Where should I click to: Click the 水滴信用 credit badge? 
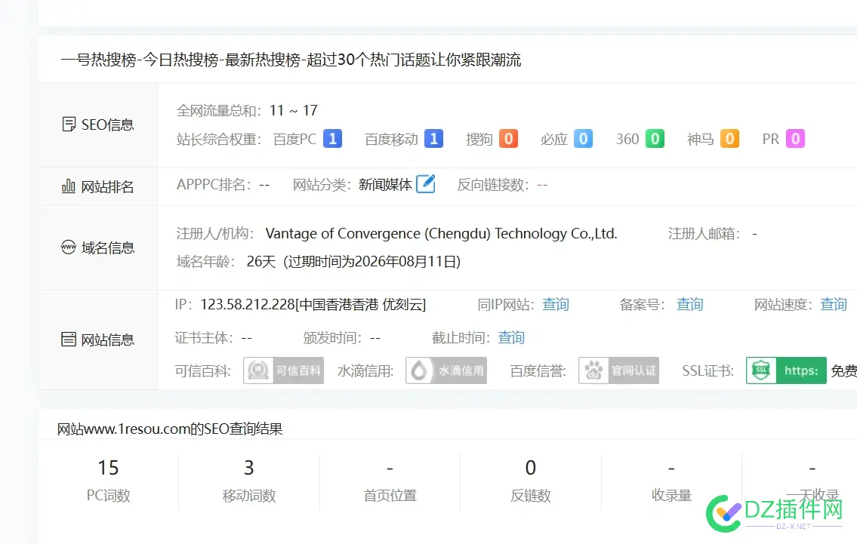click(445, 370)
